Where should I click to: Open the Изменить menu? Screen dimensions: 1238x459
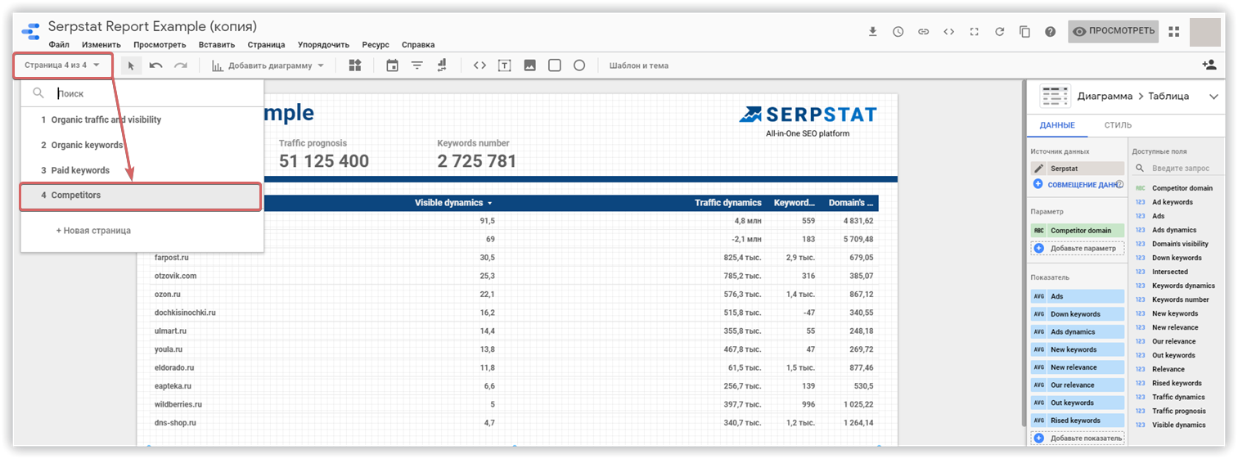point(101,45)
